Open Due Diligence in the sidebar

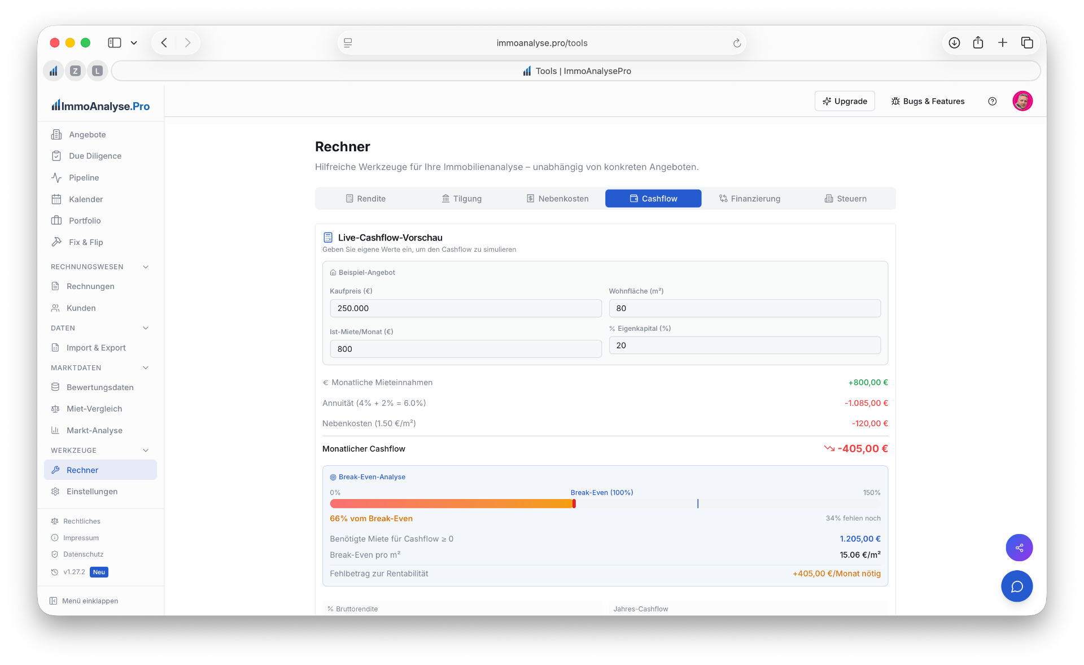(x=100, y=156)
